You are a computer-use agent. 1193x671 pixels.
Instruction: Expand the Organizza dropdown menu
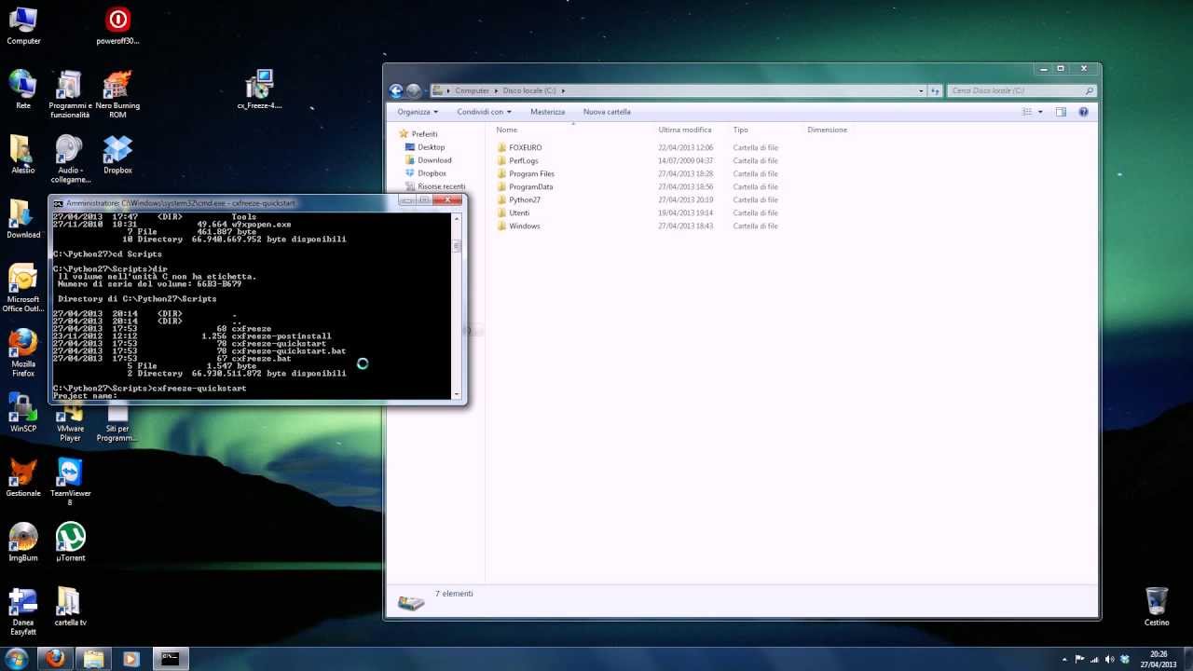(418, 112)
